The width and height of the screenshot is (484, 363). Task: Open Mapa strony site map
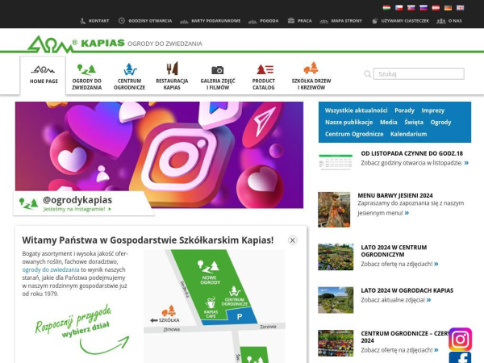point(340,21)
